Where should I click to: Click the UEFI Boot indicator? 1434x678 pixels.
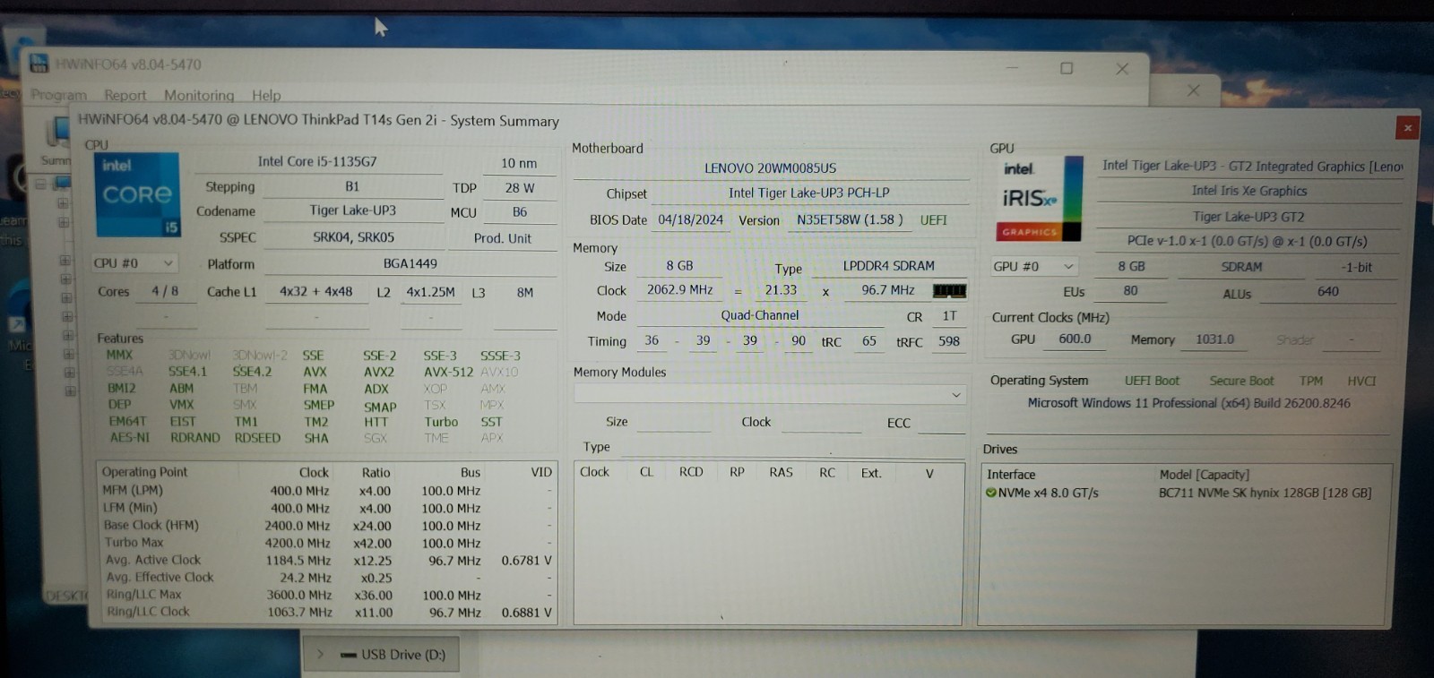point(1152,381)
